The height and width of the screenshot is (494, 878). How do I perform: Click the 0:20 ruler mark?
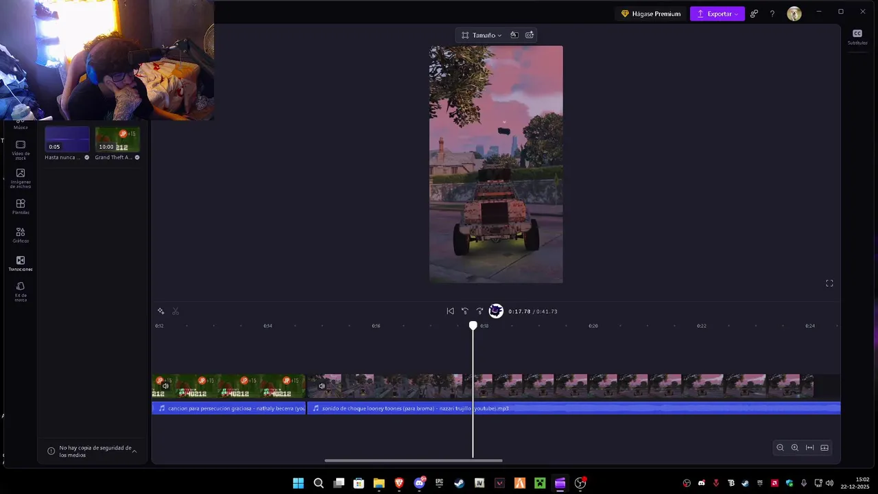593,326
